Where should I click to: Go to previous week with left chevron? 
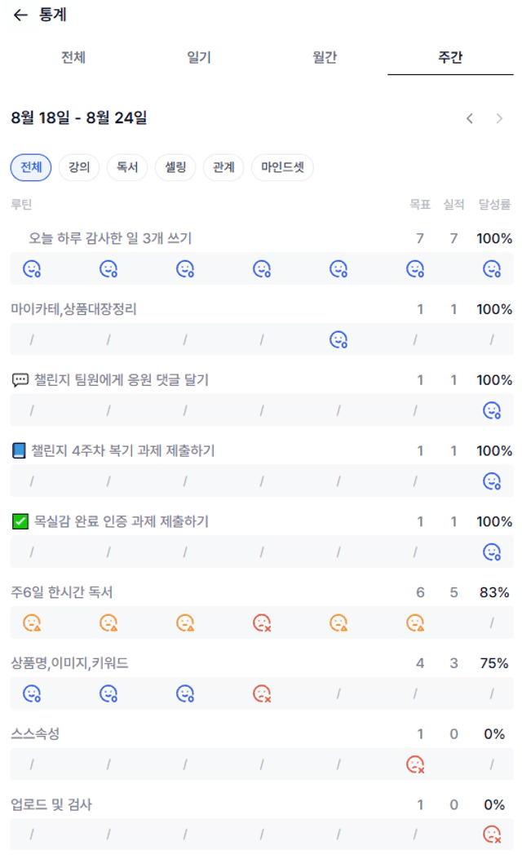[470, 118]
